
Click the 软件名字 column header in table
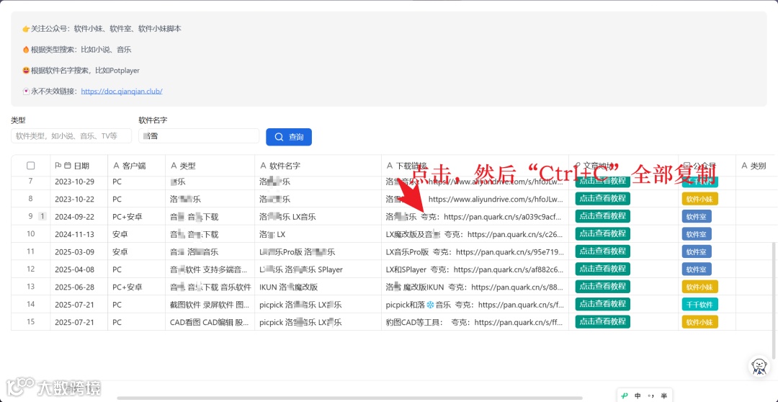tap(318, 166)
